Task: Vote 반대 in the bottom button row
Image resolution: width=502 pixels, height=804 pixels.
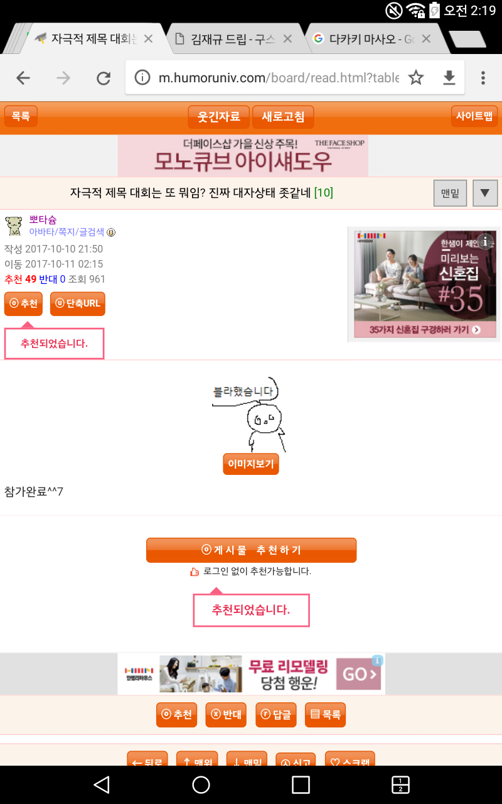Action: click(x=226, y=715)
